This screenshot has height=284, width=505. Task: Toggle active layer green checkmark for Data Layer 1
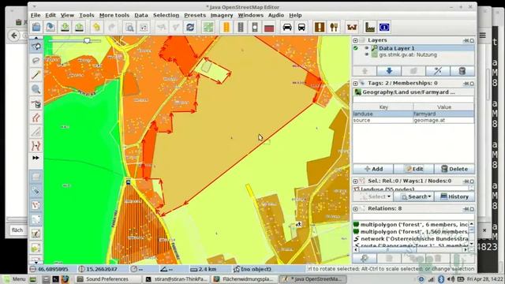coord(356,48)
